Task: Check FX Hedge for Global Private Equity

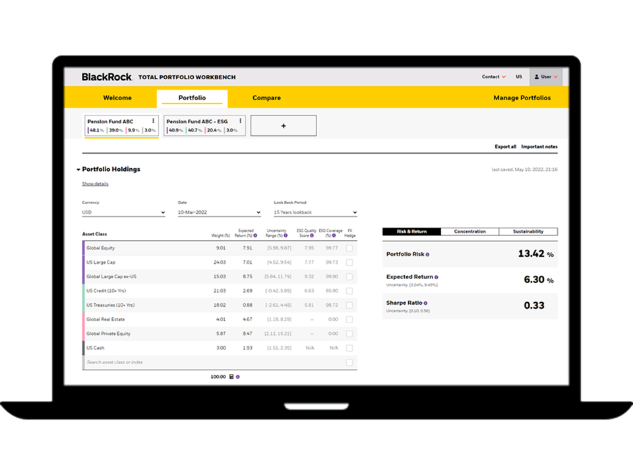Action: (x=349, y=334)
